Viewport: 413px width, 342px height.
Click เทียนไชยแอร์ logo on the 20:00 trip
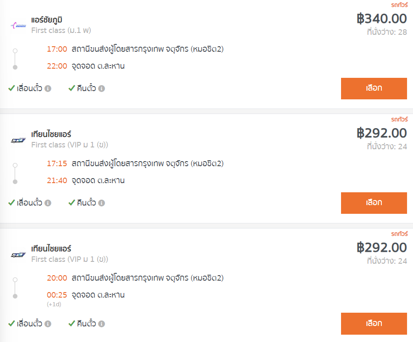tap(18, 255)
